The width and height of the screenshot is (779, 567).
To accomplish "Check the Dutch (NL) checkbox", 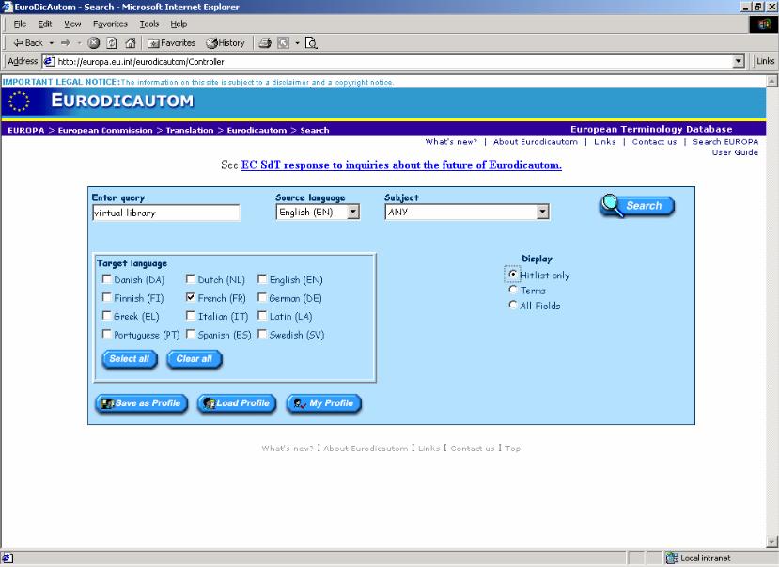I will point(190,278).
